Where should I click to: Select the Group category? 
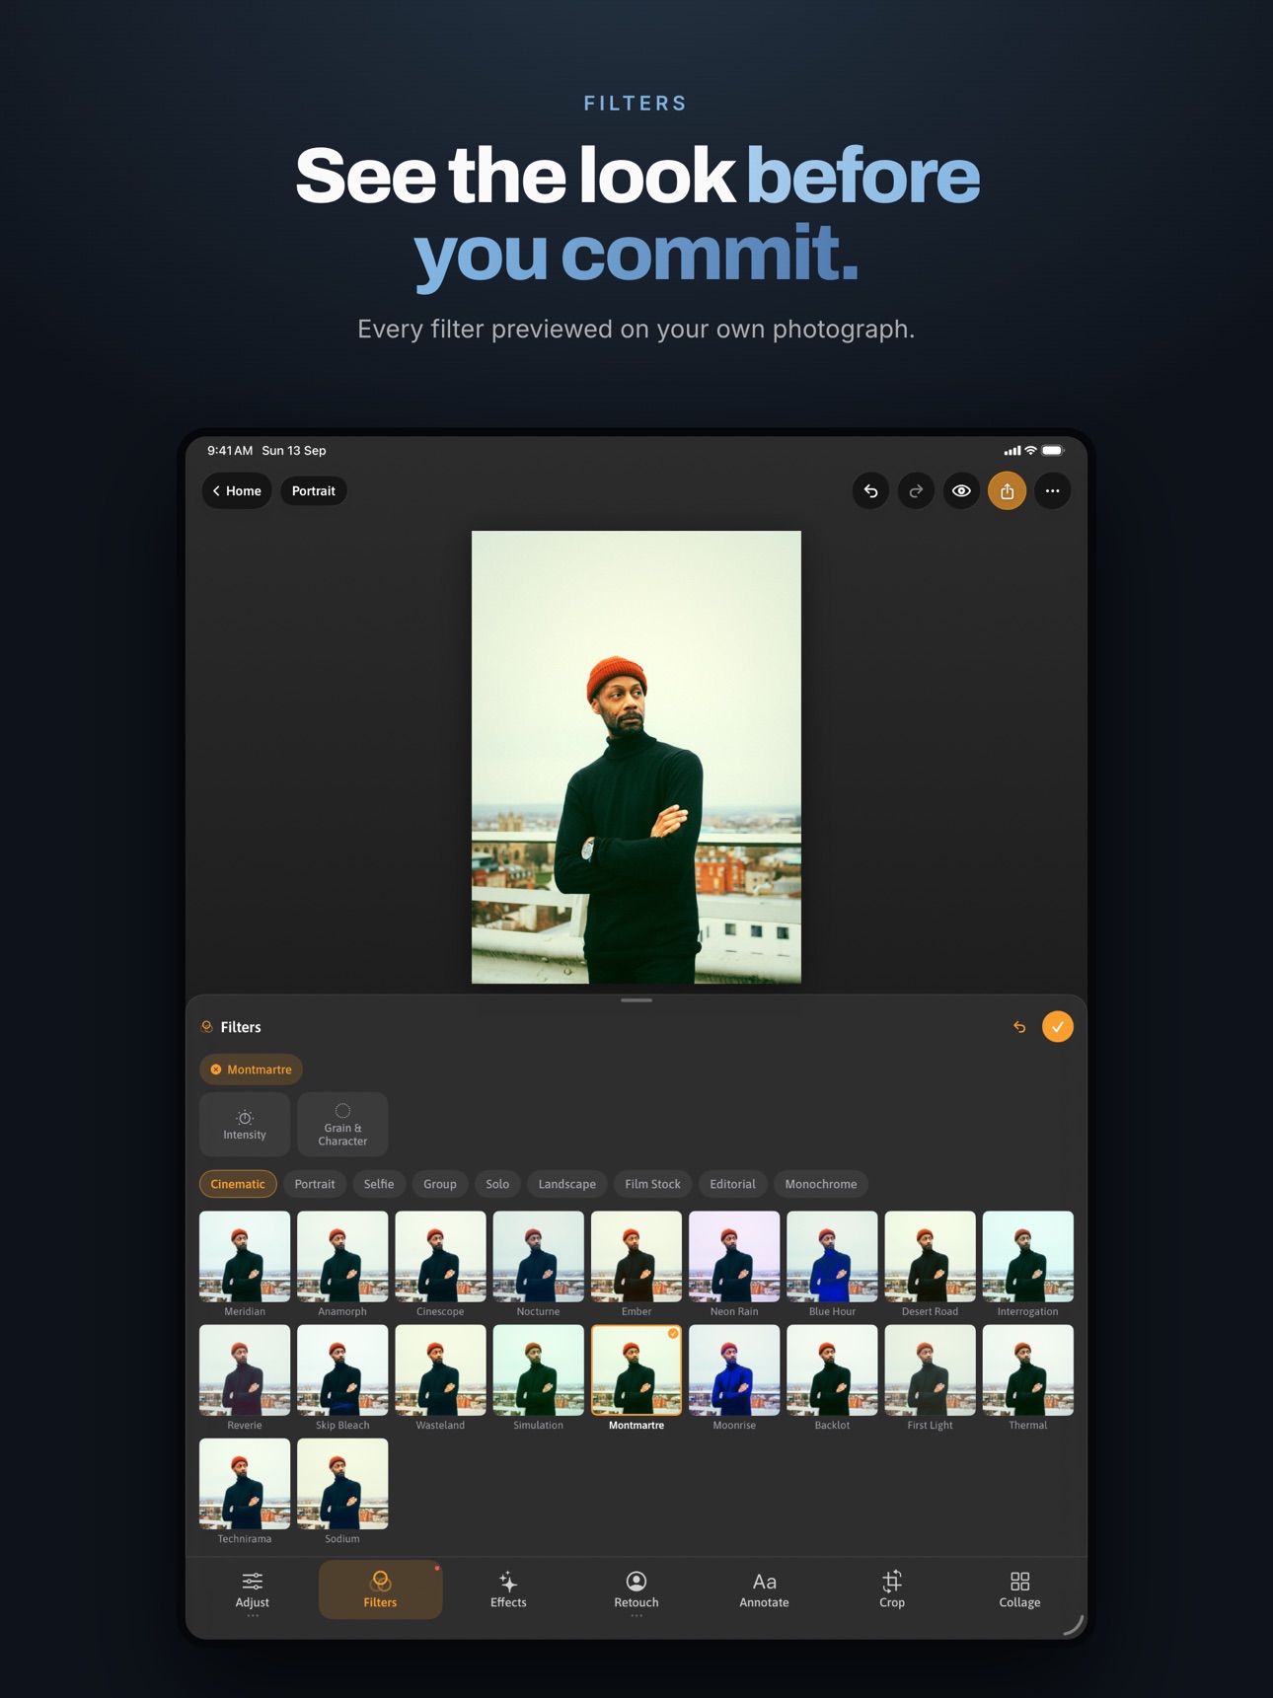(440, 1184)
